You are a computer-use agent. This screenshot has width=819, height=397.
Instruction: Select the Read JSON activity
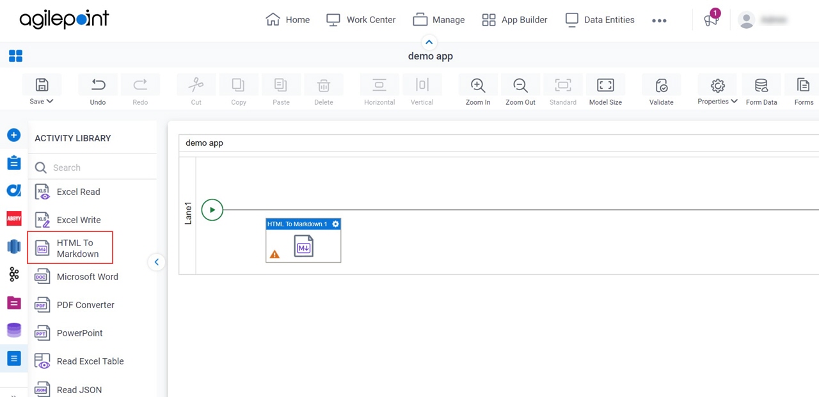(x=69, y=389)
